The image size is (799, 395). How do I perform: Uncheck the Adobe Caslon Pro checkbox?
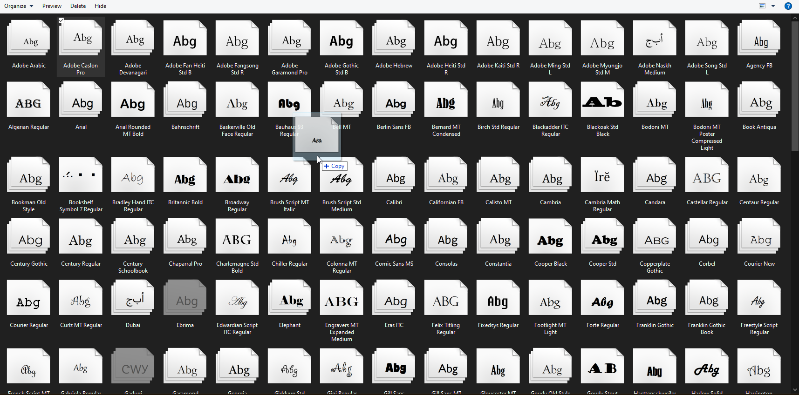[x=61, y=20]
